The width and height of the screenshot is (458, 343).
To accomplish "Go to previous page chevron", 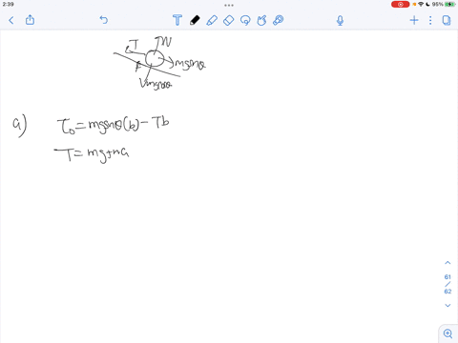I will [448, 263].
